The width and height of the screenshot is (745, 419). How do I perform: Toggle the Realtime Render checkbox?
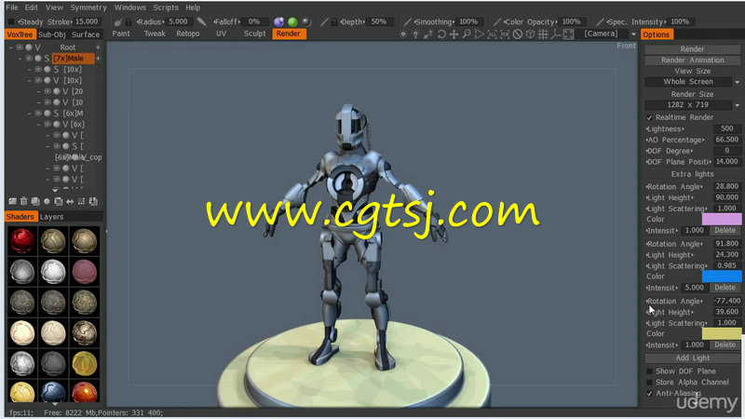pyautogui.click(x=649, y=117)
